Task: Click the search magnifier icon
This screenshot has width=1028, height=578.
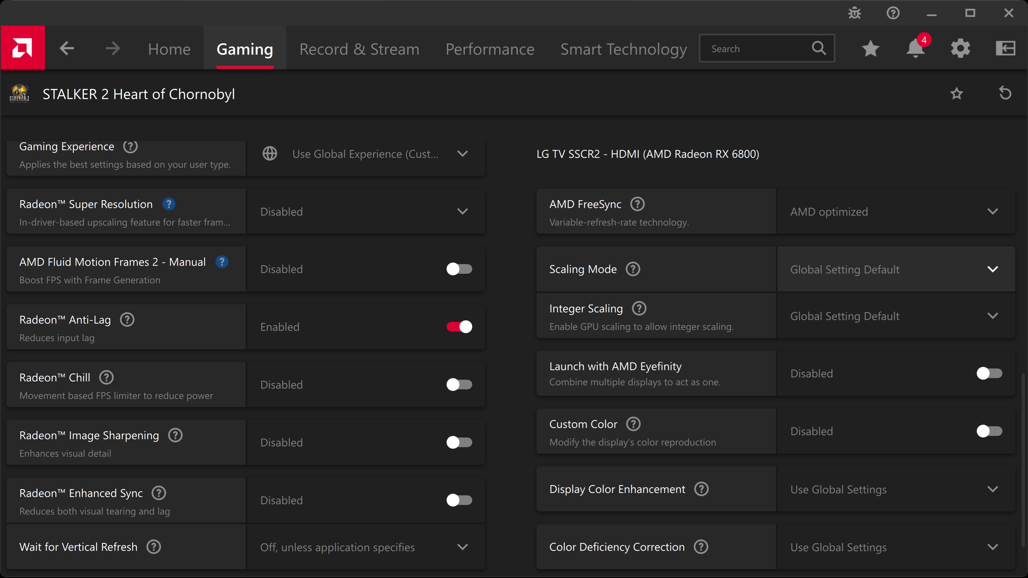Action: pos(819,48)
